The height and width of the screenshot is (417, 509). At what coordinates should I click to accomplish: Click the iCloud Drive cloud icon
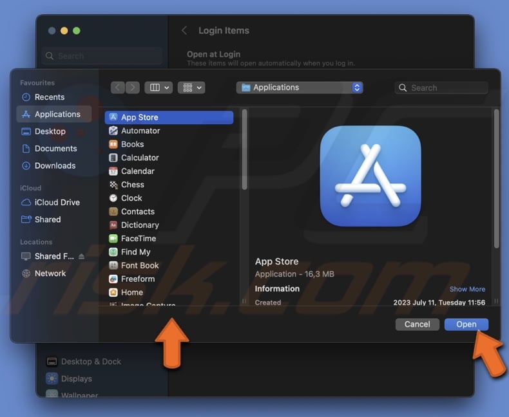[26, 202]
